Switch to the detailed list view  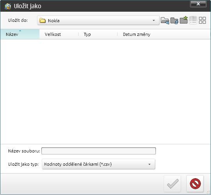pos(193,20)
